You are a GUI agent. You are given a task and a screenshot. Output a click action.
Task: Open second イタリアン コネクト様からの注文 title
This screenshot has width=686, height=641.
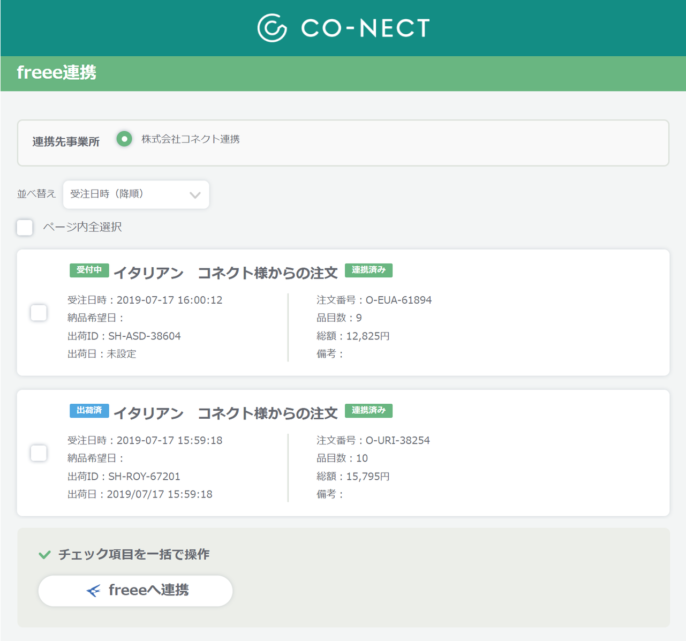coord(225,413)
